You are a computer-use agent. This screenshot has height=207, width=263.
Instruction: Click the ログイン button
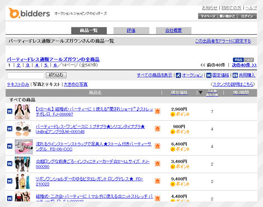[x=247, y=16]
